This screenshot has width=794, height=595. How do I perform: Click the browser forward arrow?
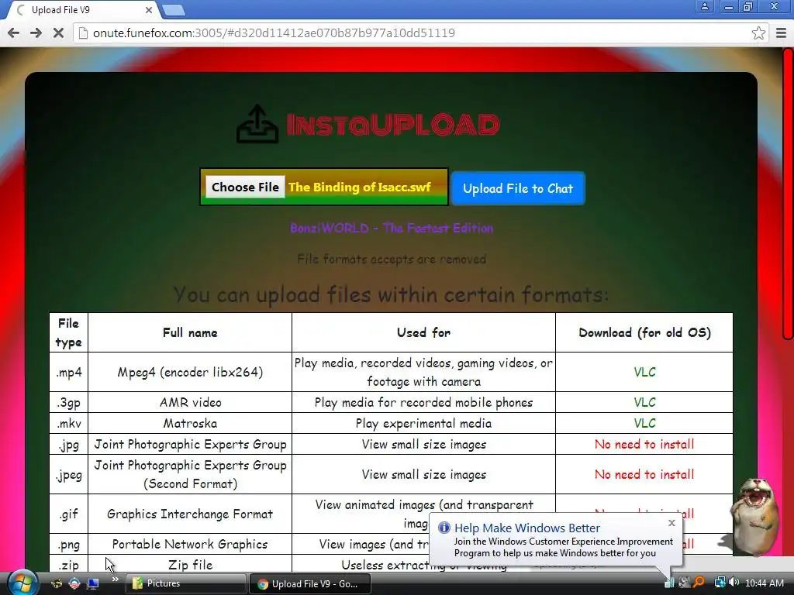[36, 33]
